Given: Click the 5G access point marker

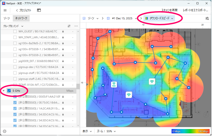Looking at the screenshot, I should [x=114, y=85].
